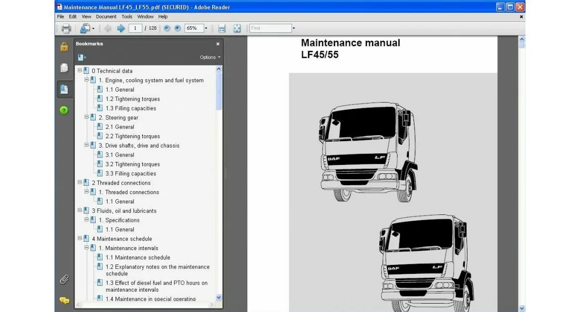Select '2.1 General' bookmark
580x312 pixels.
click(120, 127)
